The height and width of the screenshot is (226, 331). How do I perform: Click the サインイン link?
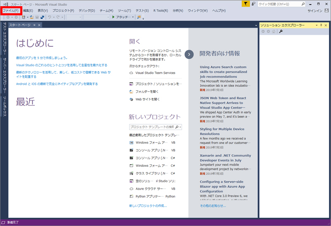(315, 11)
